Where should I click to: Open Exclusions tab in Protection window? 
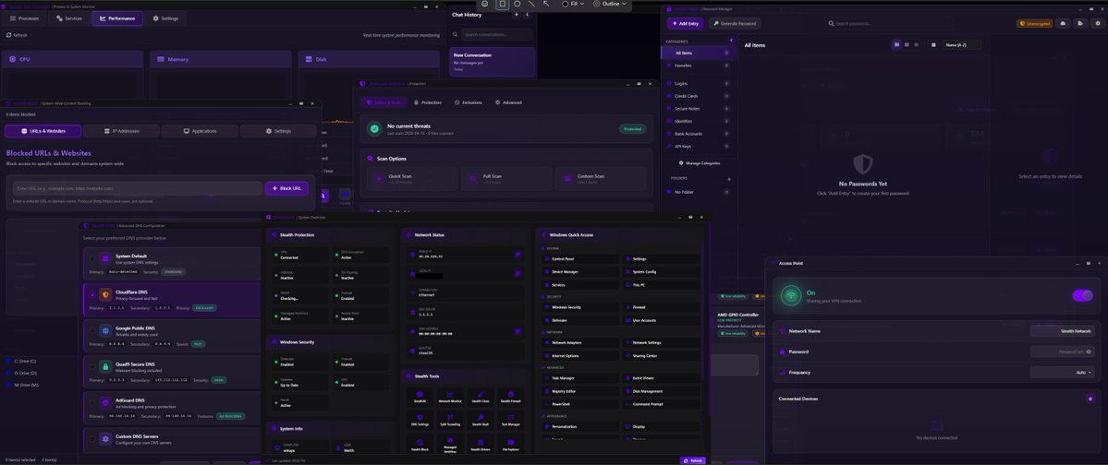[x=468, y=102]
